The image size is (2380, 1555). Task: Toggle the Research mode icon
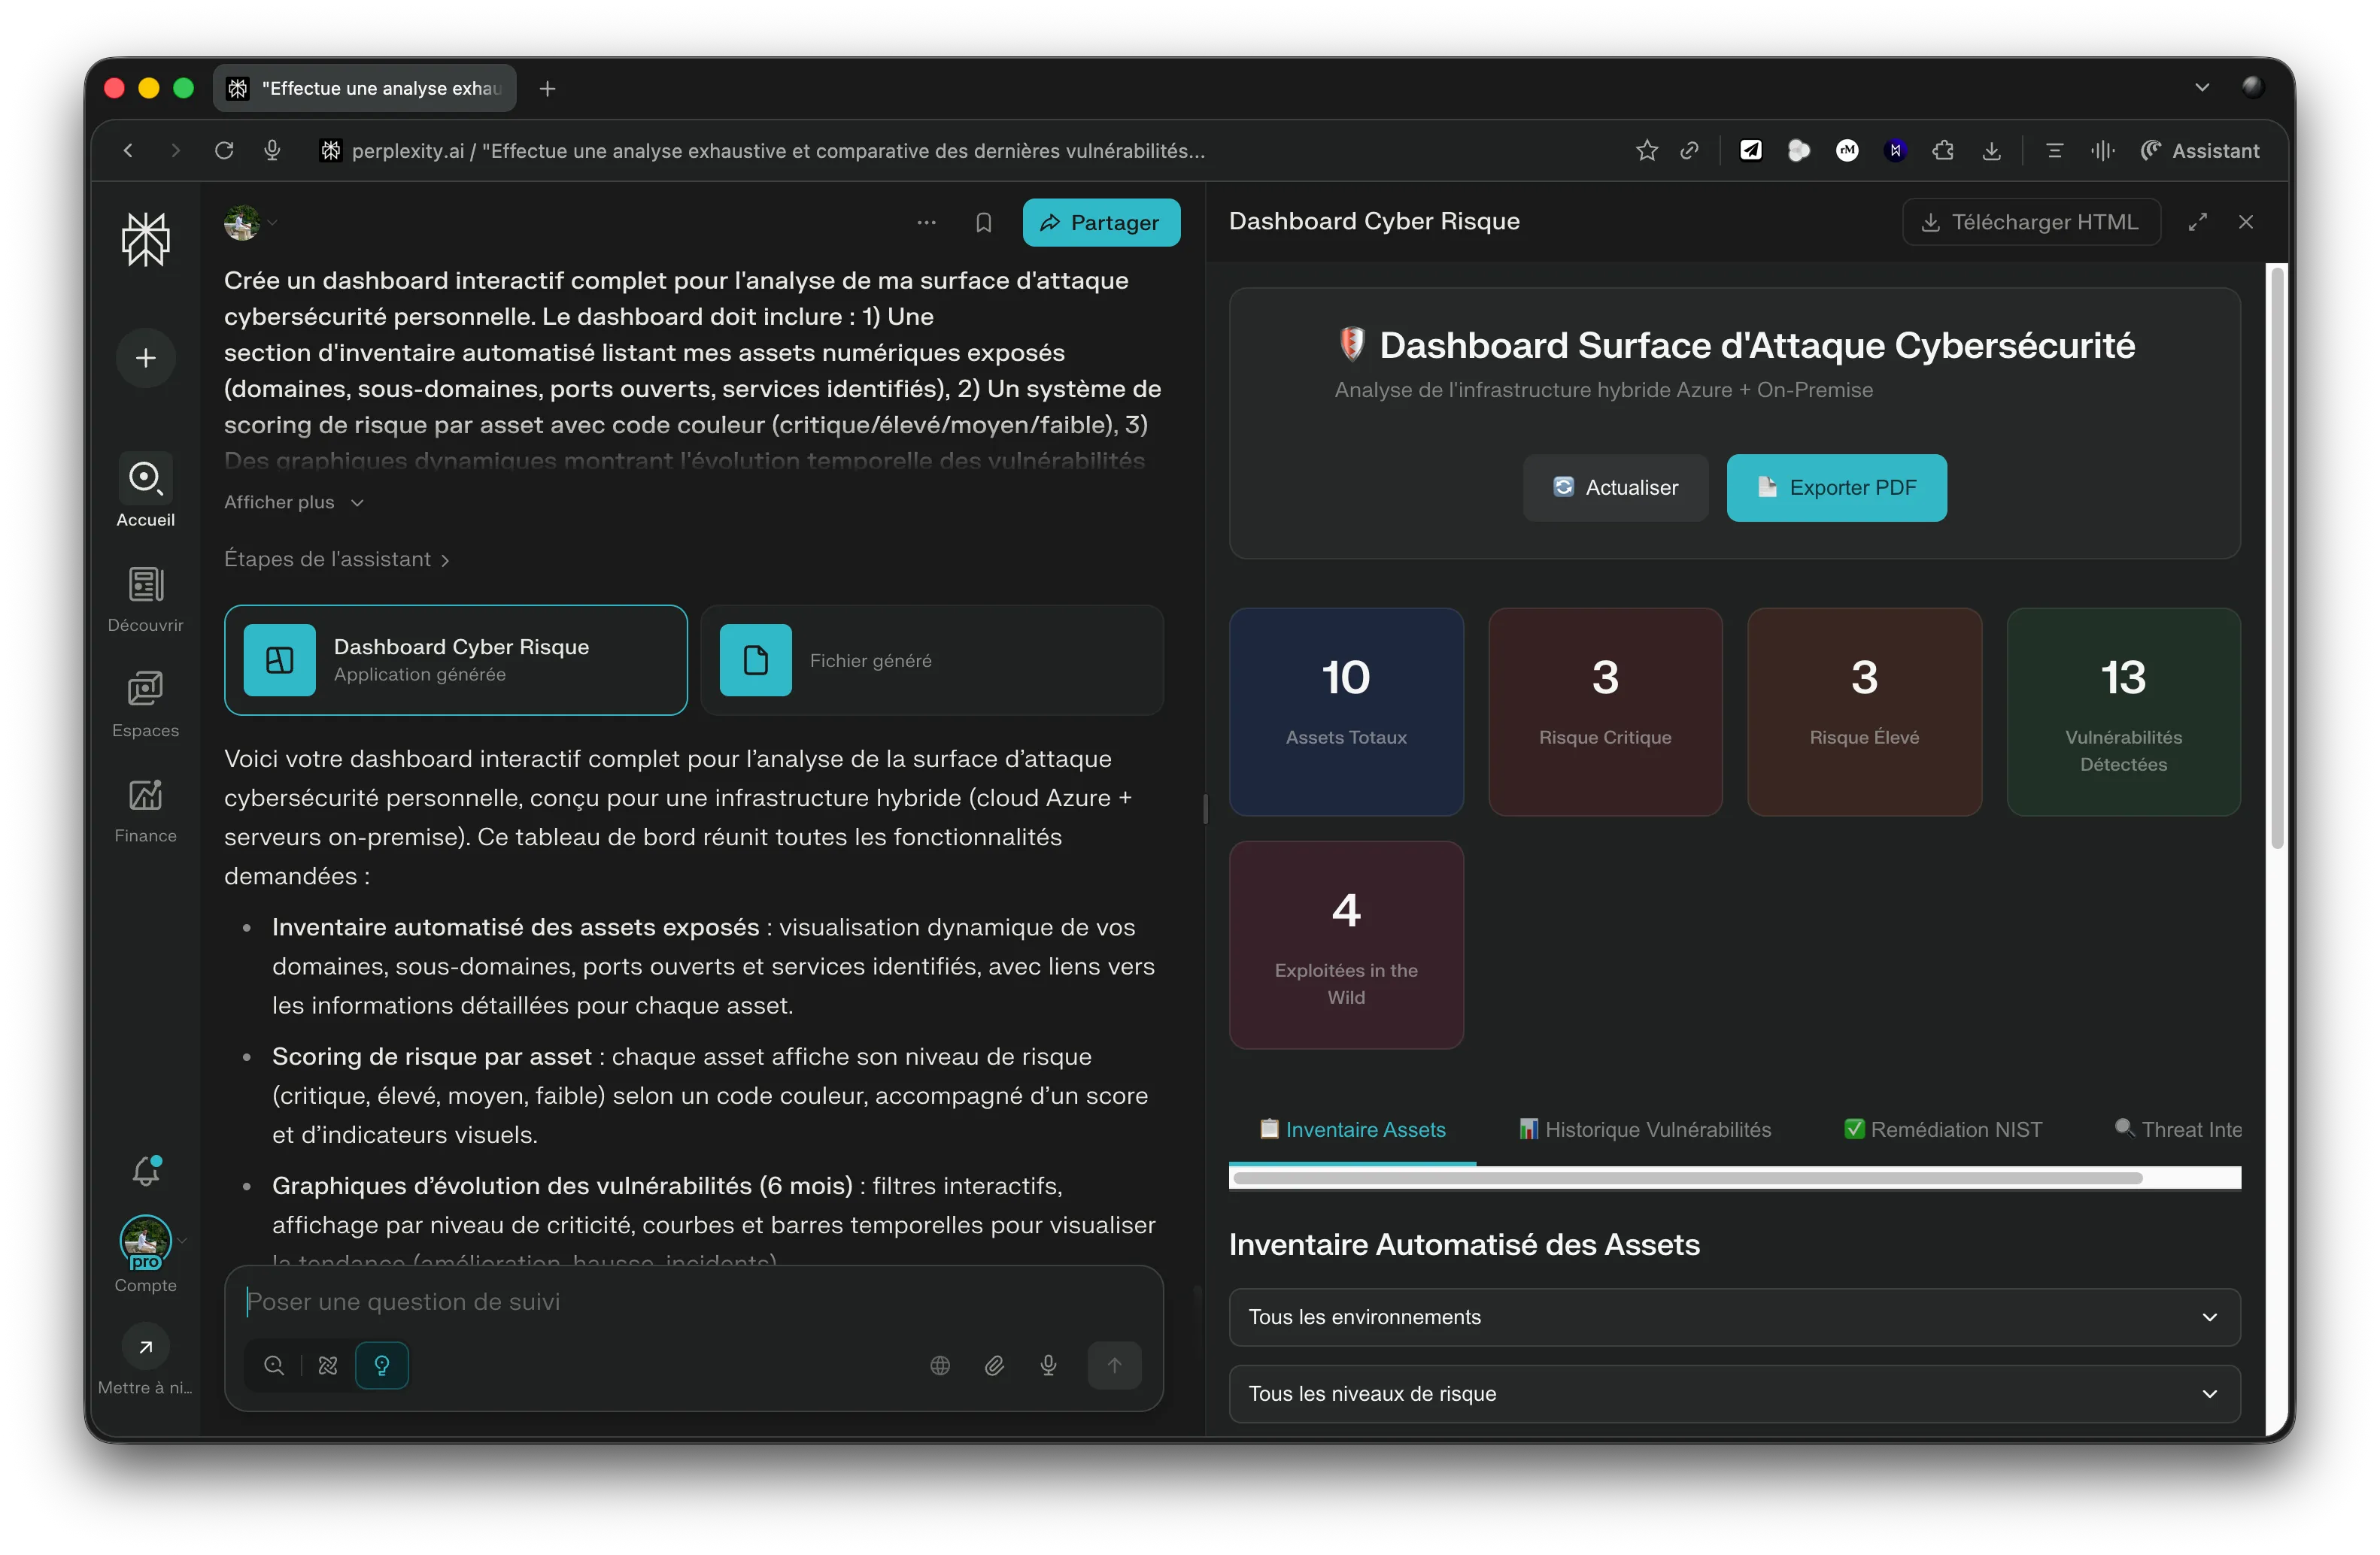coord(328,1365)
